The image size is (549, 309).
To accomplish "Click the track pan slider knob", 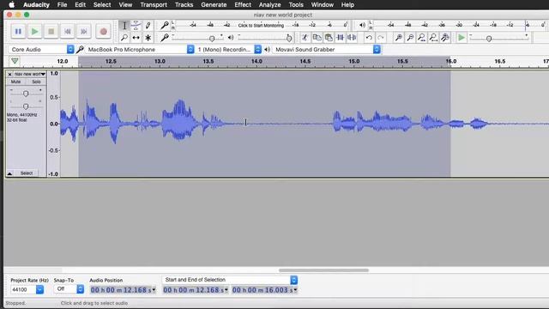I will point(26,106).
